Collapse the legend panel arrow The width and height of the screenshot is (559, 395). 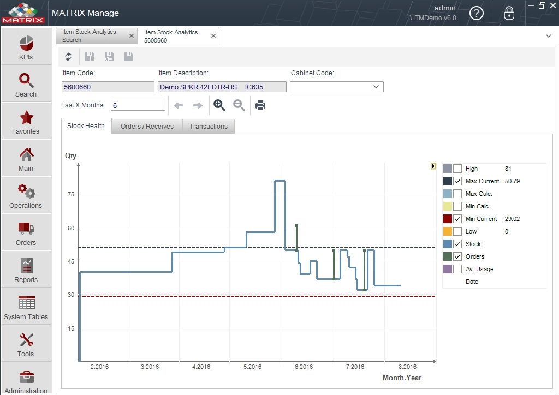[433, 166]
